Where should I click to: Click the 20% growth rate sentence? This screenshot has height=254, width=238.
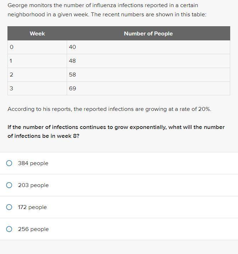pyautogui.click(x=109, y=109)
